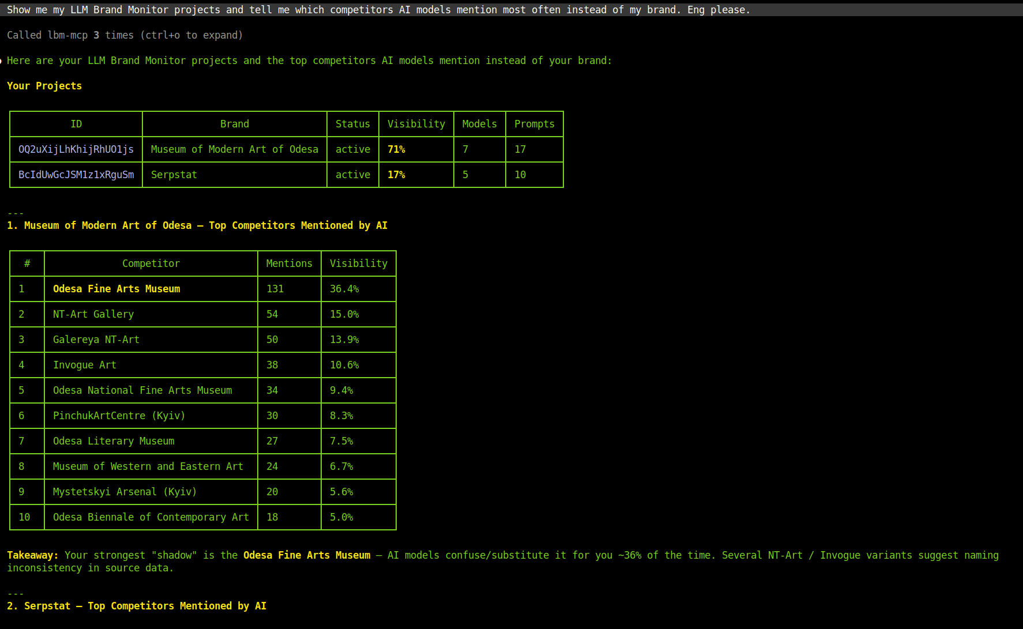This screenshot has height=629, width=1023.
Task: Click 'NT-Art Gallery' competitor cell
Action: [x=93, y=314]
